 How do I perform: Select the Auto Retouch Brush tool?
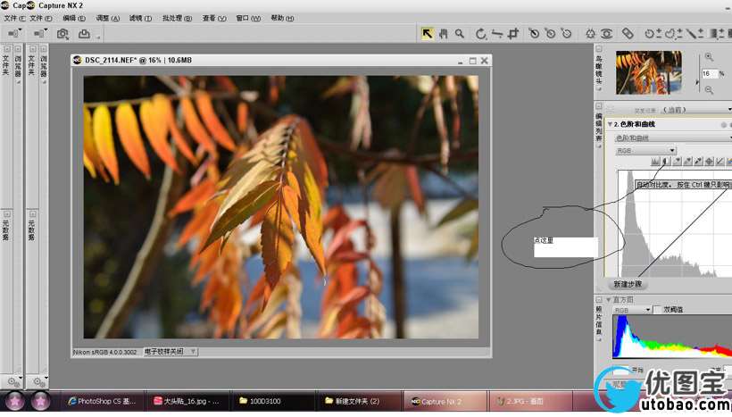coord(628,34)
